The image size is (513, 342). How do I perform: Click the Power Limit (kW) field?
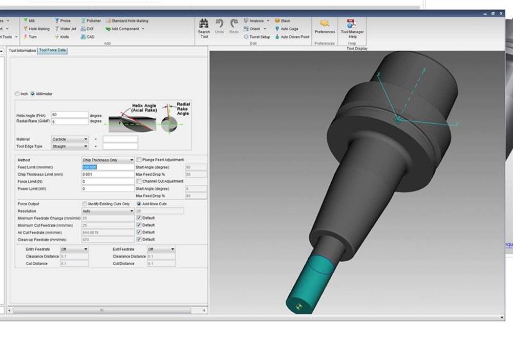108,189
